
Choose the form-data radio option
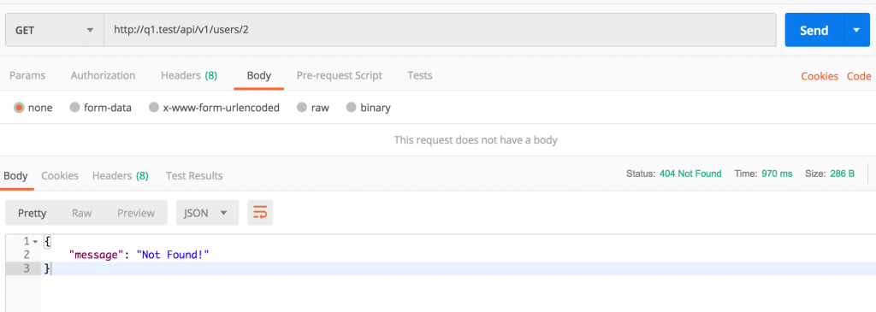[x=75, y=108]
